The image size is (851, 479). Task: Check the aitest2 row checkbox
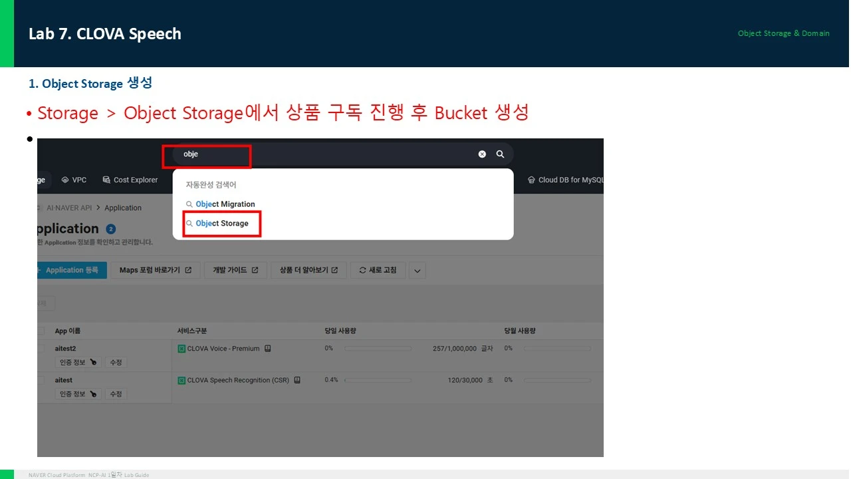coord(41,349)
